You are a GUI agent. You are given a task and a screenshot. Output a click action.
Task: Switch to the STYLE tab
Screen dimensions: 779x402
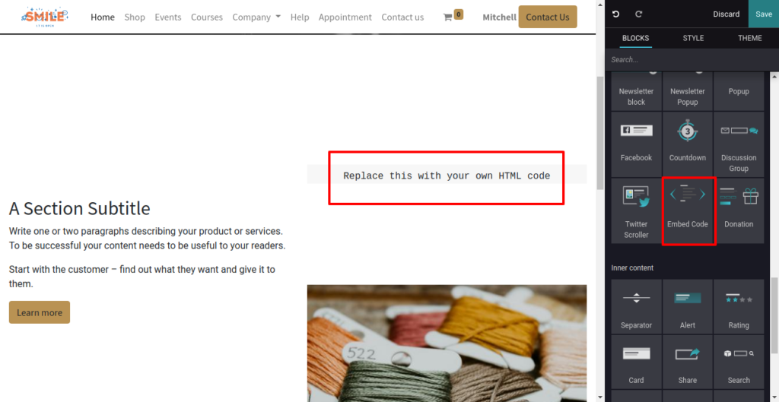coord(693,38)
